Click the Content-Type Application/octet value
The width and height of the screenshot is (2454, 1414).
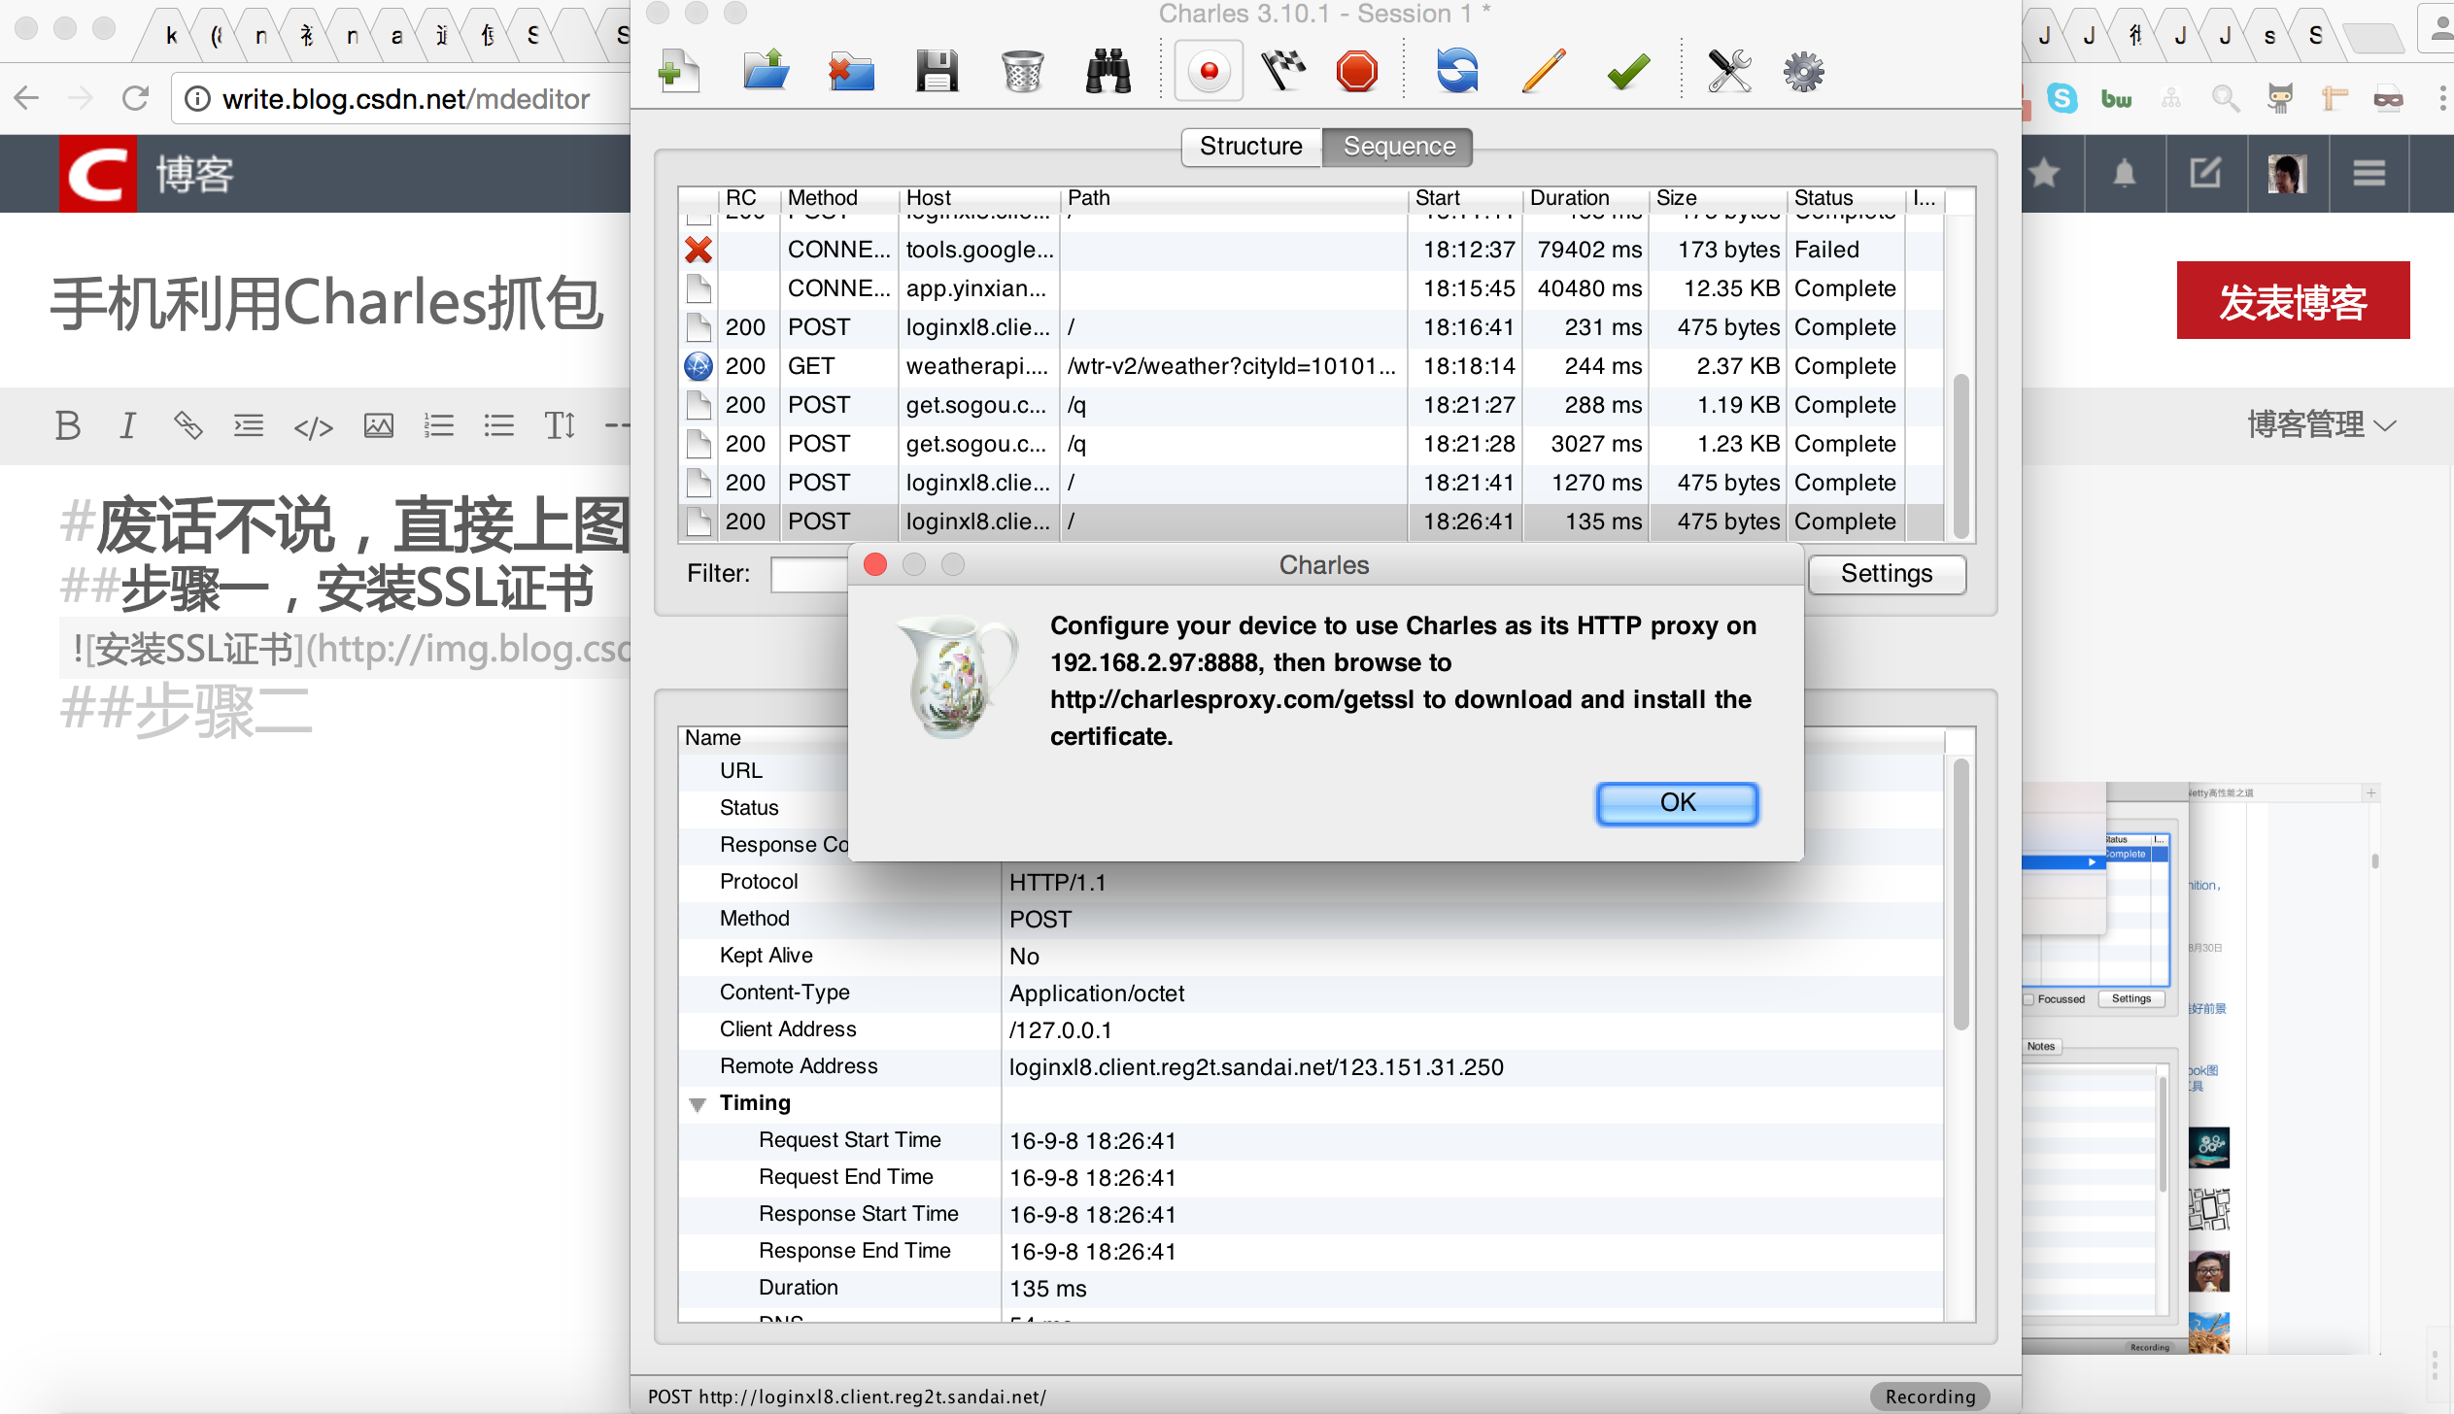(1097, 993)
